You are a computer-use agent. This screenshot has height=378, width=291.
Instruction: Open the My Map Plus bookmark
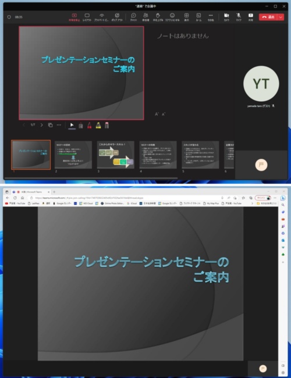click(211, 204)
